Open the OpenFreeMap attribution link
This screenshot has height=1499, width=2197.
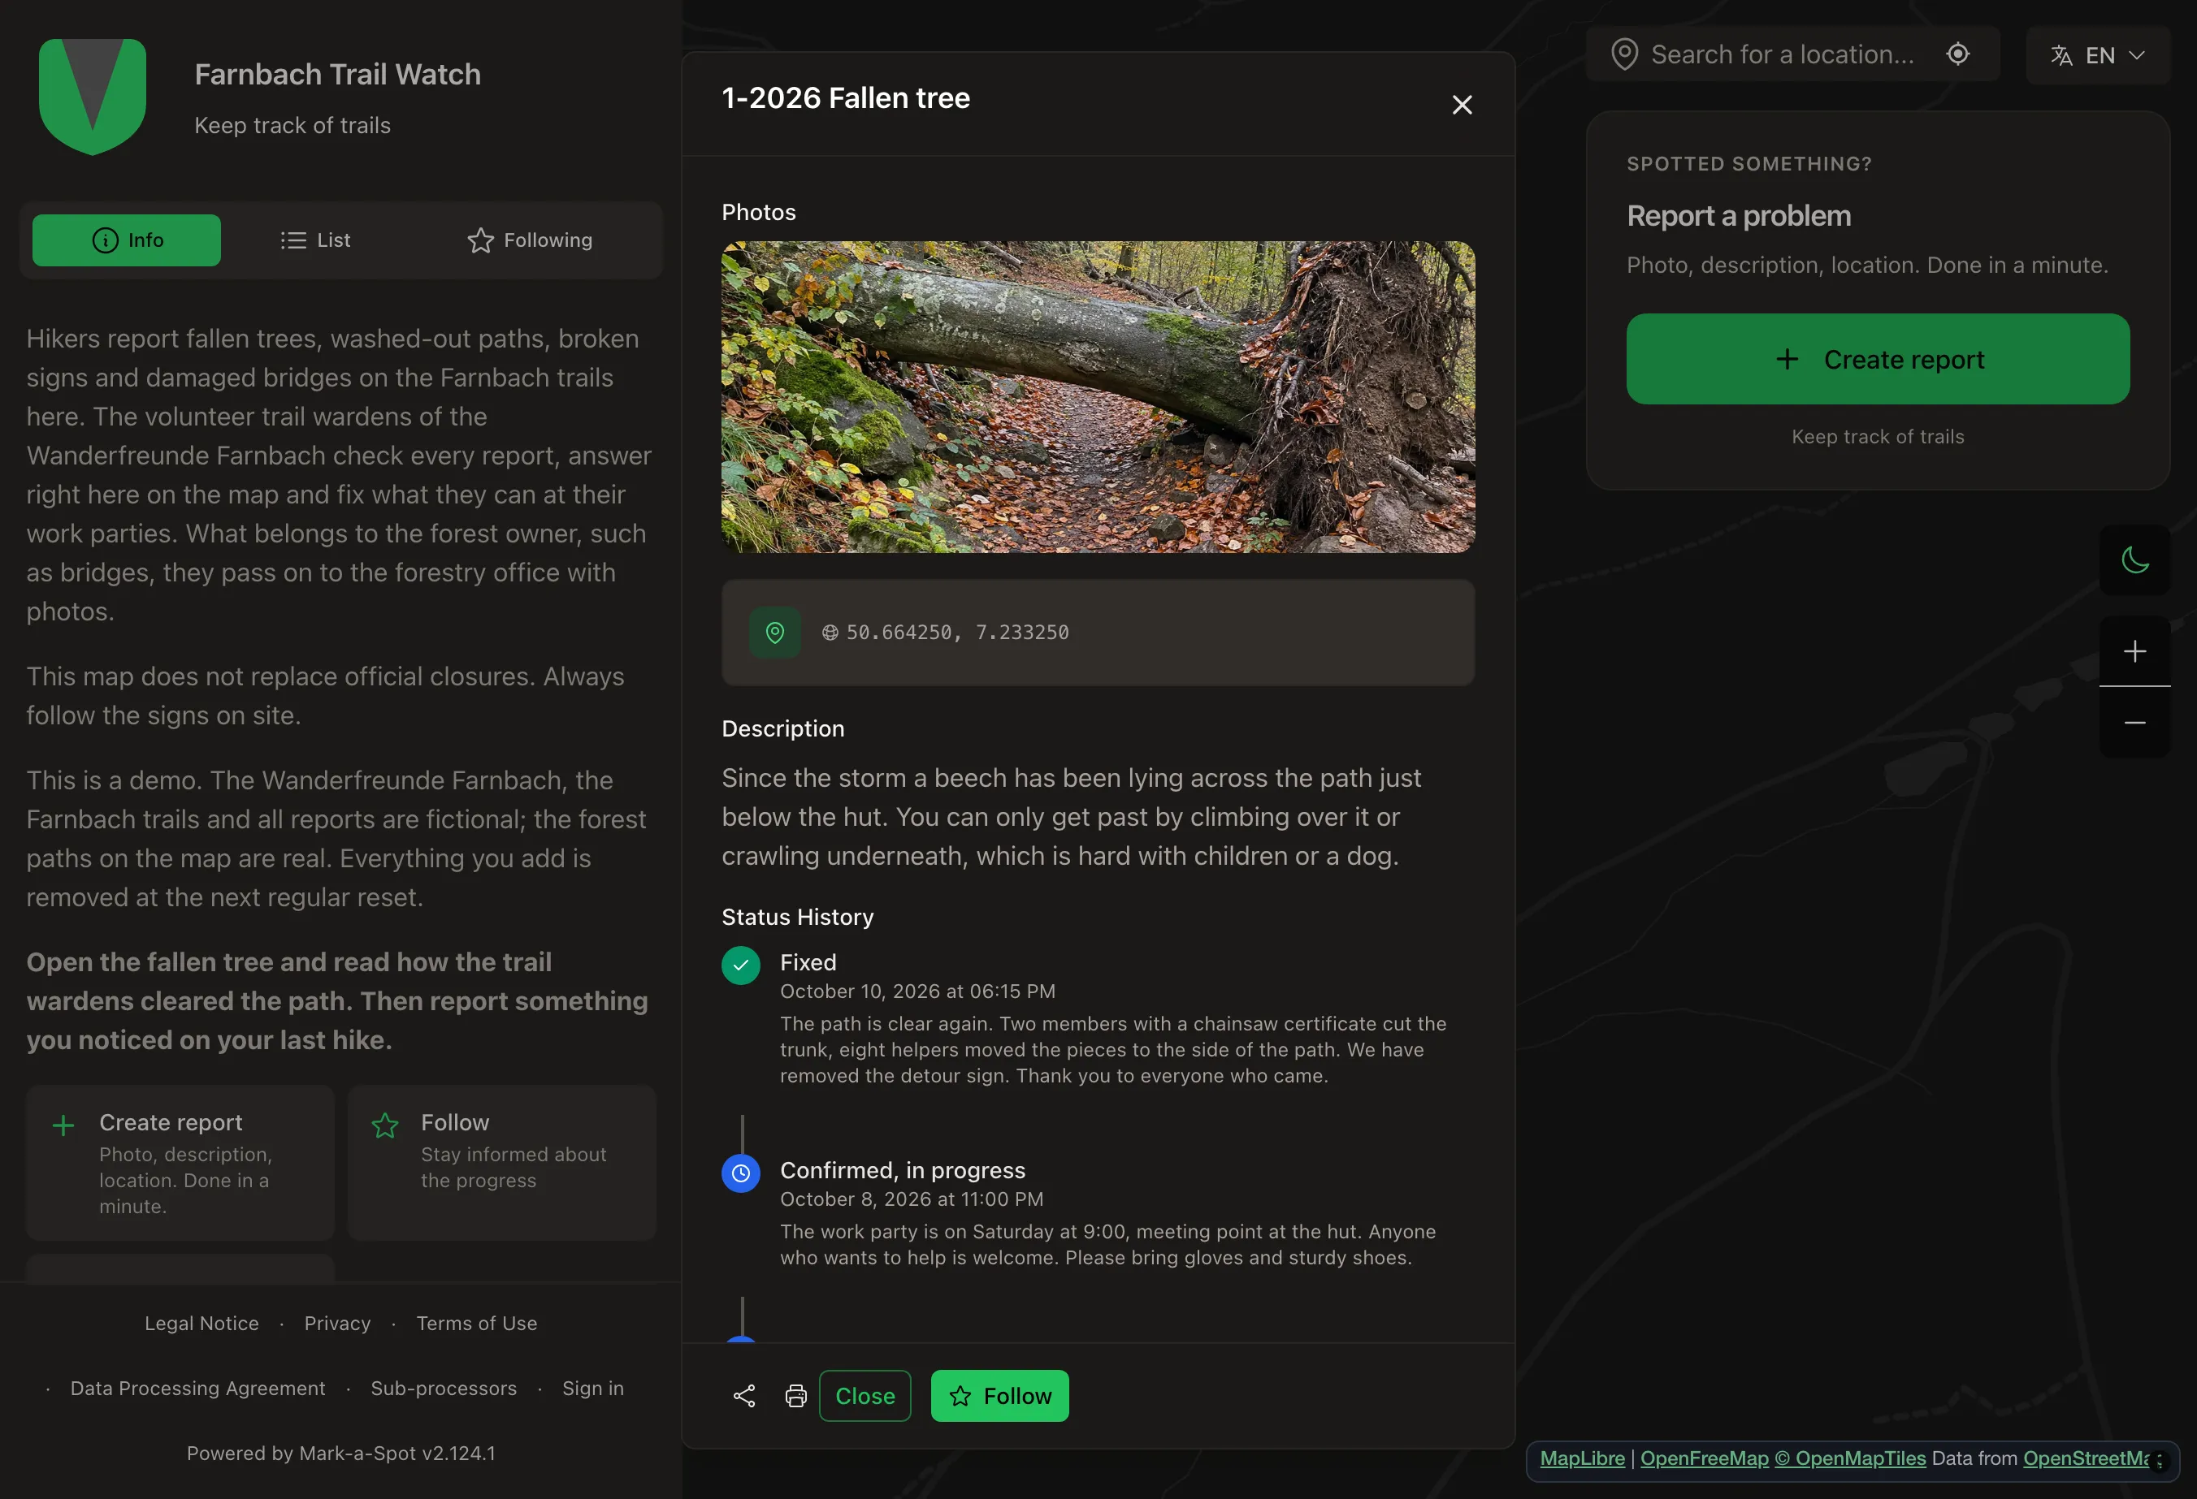1704,1458
